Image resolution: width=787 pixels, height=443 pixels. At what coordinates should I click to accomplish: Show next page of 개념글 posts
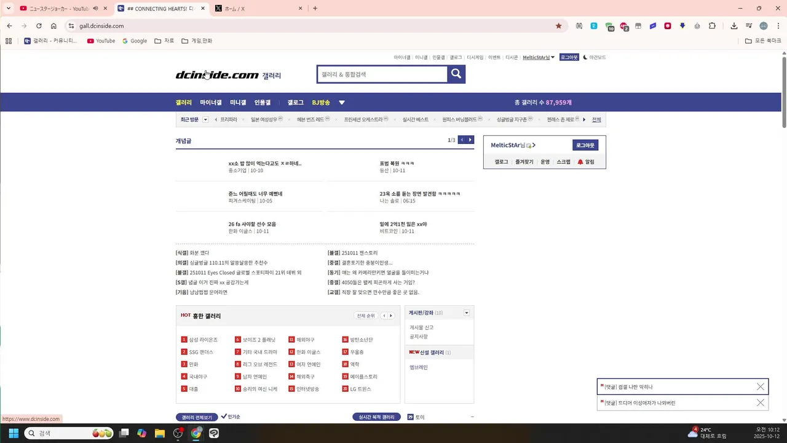coord(470,140)
